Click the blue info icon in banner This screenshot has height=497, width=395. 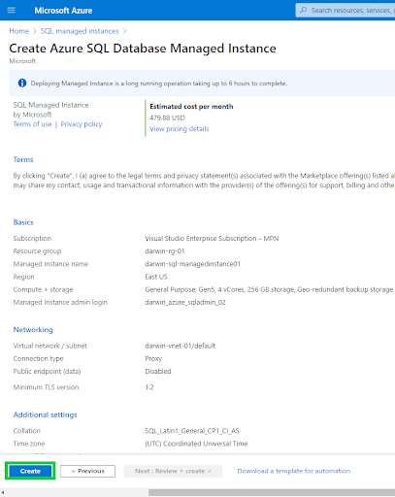(x=22, y=83)
